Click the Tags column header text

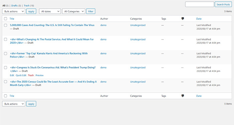[164, 19]
